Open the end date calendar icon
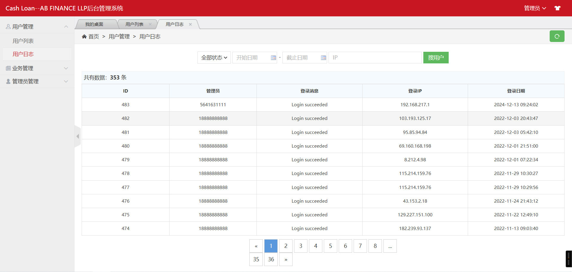The width and height of the screenshot is (572, 272). click(323, 58)
